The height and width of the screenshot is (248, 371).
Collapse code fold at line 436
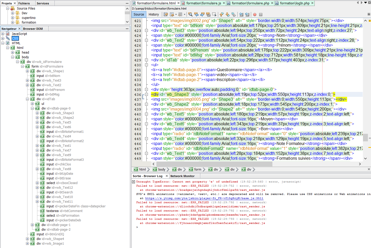[146, 94]
